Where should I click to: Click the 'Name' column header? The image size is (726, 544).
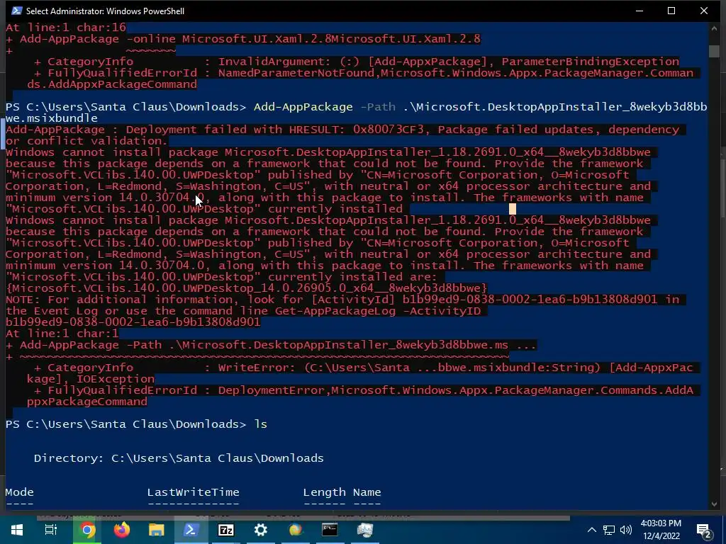[367, 492]
